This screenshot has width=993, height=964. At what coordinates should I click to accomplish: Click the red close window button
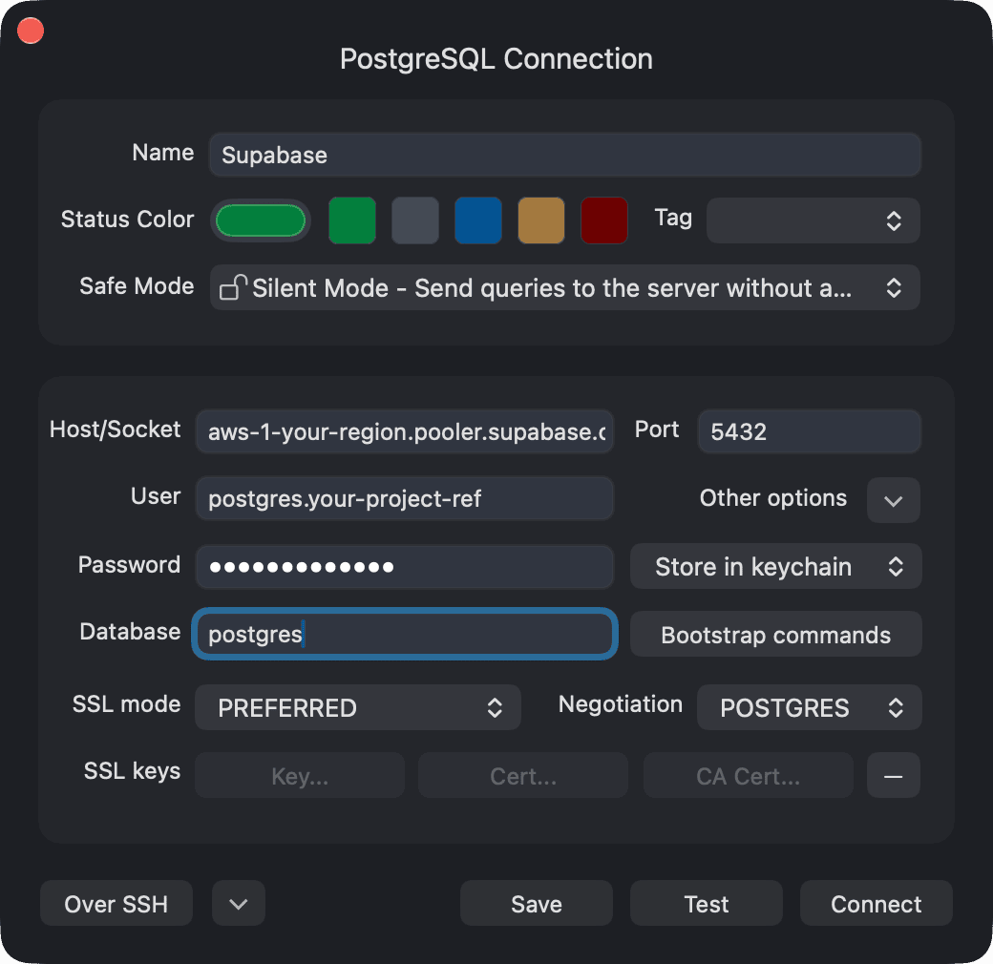pyautogui.click(x=31, y=31)
